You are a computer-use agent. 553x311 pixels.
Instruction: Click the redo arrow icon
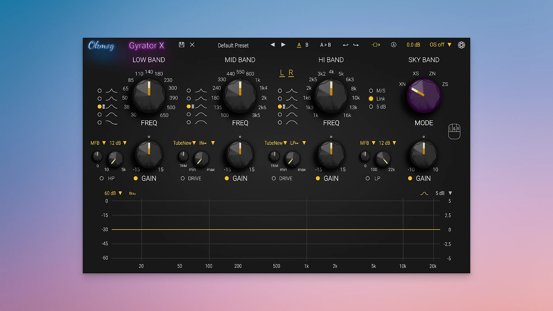356,45
